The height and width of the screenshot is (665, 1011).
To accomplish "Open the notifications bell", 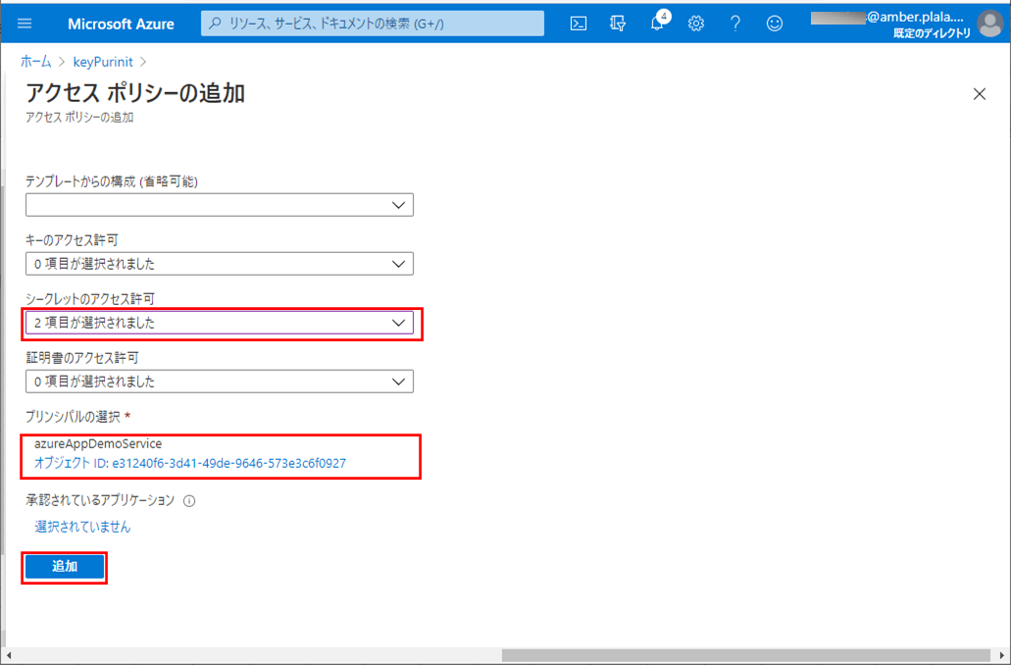I will tap(657, 24).
